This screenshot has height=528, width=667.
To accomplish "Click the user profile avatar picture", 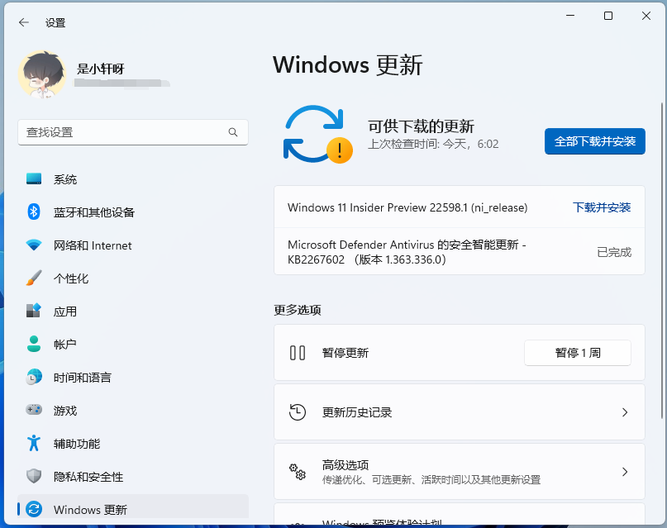I will [41, 74].
